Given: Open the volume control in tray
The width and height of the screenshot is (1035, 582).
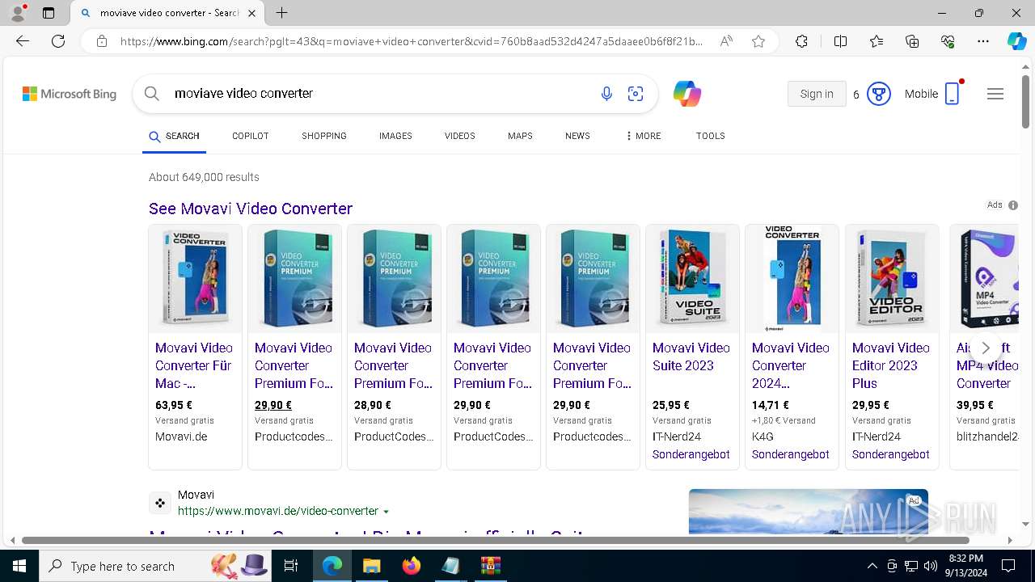Looking at the screenshot, I should coord(931,566).
